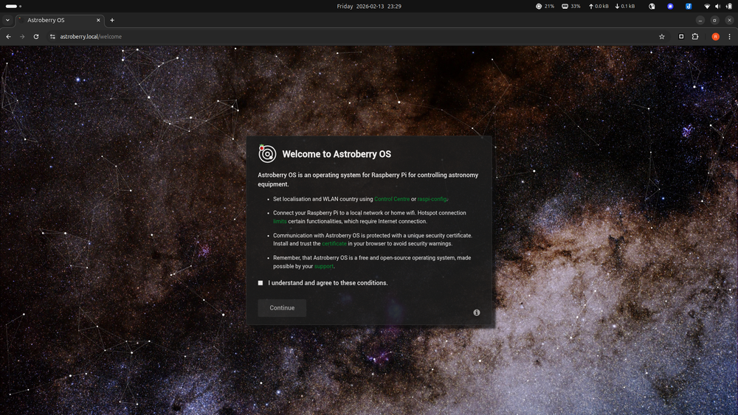Click the info icon in the dialog corner
738x415 pixels.
point(477,313)
